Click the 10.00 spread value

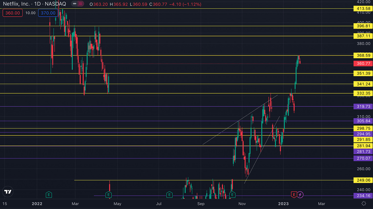tap(30, 13)
